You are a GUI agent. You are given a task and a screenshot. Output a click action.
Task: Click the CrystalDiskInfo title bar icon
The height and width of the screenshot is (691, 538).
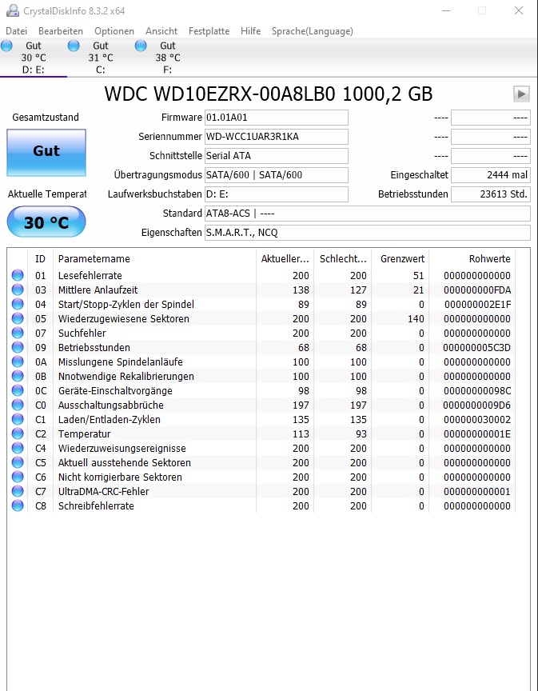tap(12, 10)
